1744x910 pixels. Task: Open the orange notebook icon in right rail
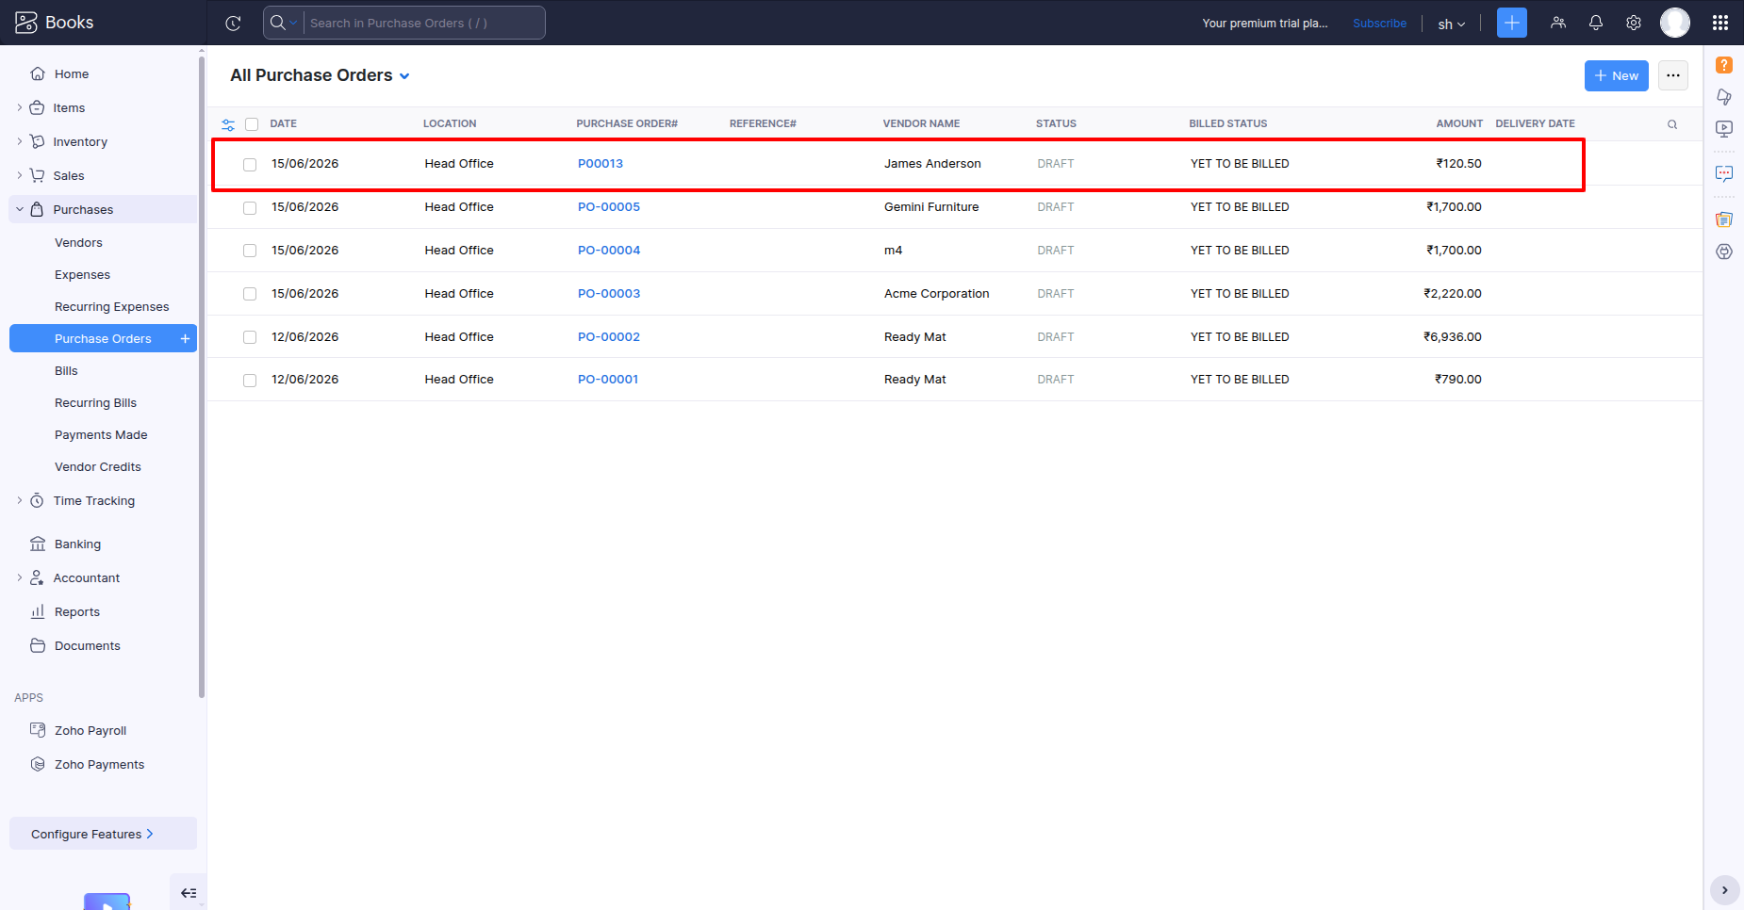click(1724, 219)
